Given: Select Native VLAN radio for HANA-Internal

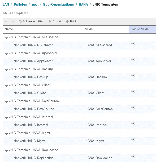Looking at the screenshot, I should click(x=133, y=123).
